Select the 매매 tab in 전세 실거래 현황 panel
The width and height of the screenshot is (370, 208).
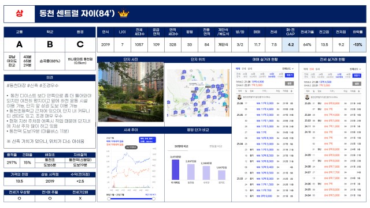click(306, 69)
